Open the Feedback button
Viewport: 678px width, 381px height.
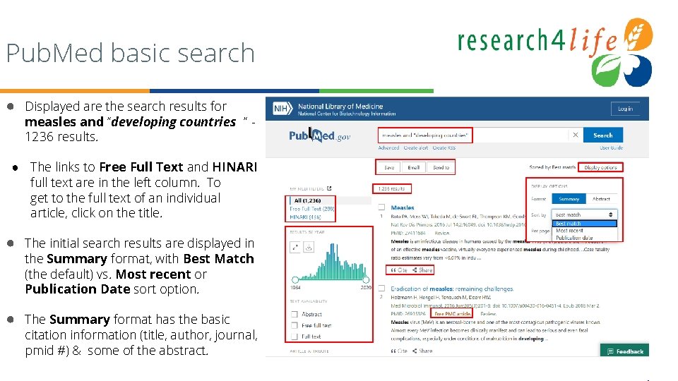tap(624, 351)
